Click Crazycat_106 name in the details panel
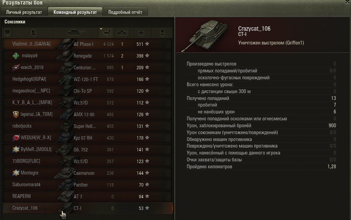The image size is (351, 220). (254, 29)
